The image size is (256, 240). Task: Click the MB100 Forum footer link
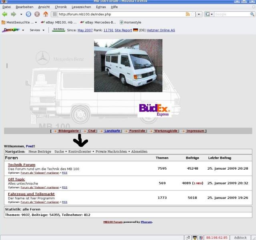[x=113, y=222]
